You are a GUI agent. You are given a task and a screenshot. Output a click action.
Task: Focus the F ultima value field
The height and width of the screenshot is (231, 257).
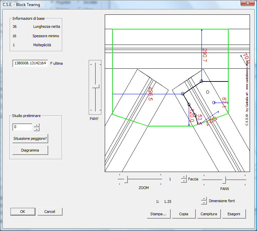[30, 63]
